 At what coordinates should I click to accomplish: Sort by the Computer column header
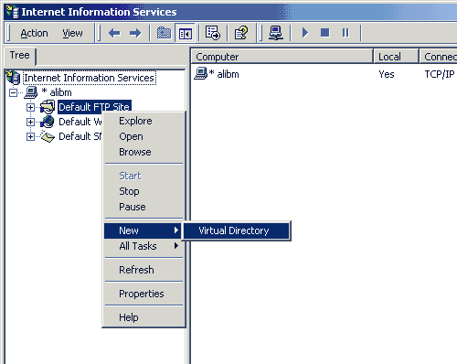(282, 57)
